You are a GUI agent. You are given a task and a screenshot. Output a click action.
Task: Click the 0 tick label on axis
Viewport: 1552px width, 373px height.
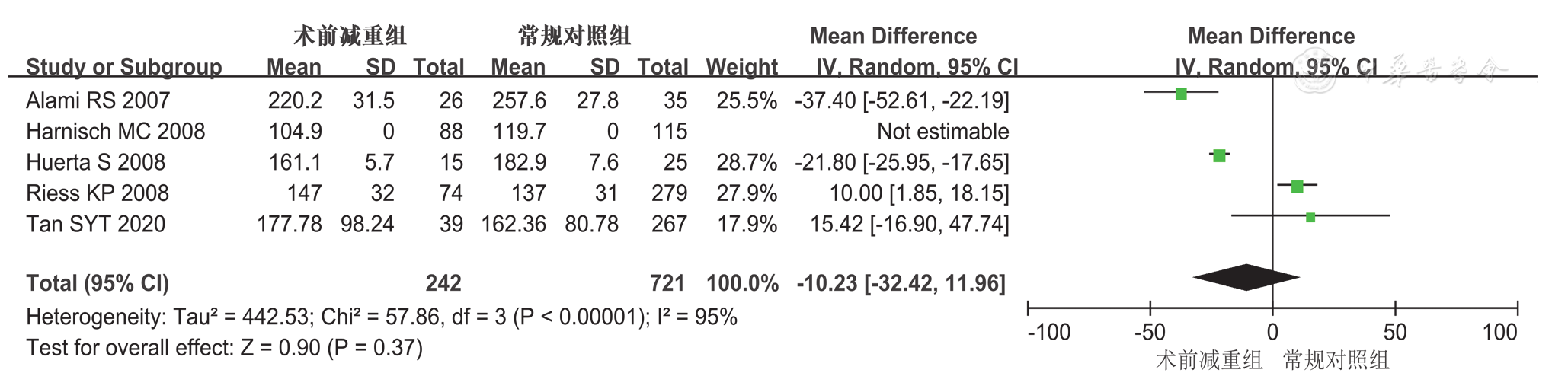click(1272, 333)
